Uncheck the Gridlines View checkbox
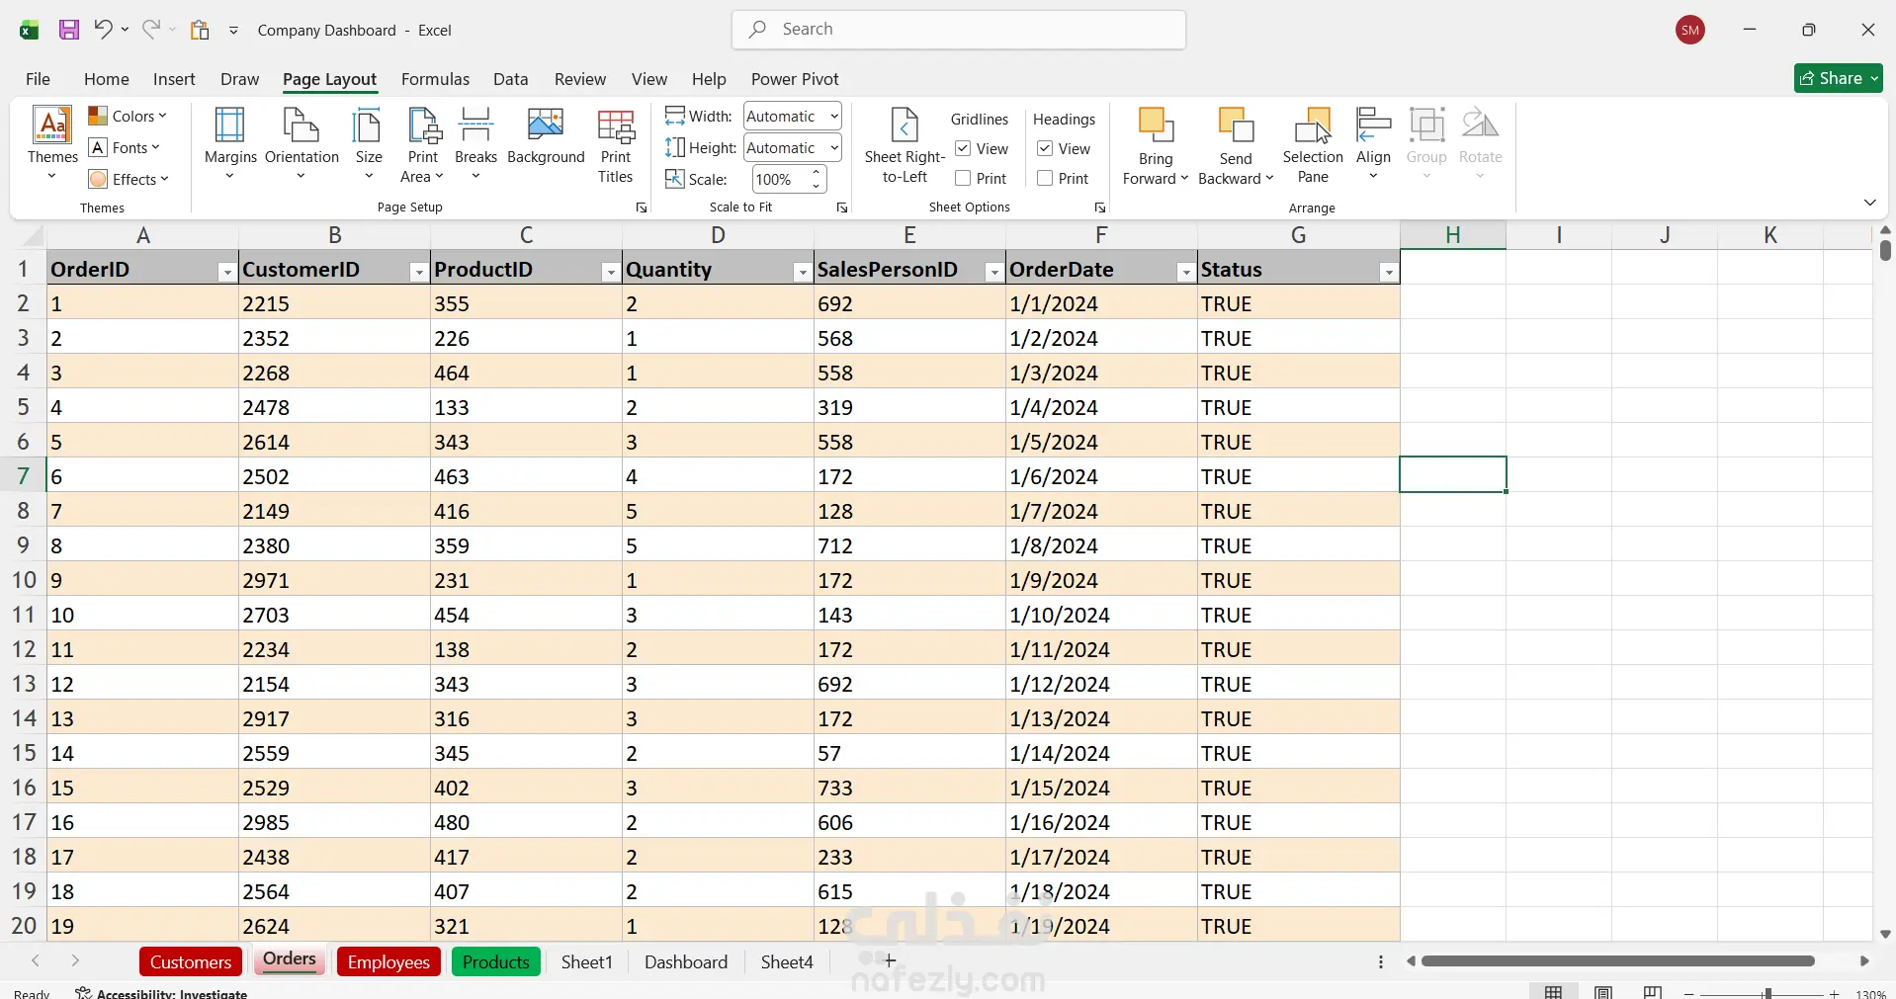This screenshot has width=1896, height=999. click(963, 148)
